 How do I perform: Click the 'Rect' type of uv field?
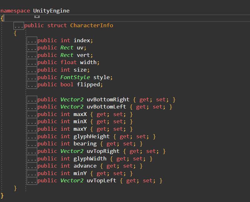tap(67, 48)
